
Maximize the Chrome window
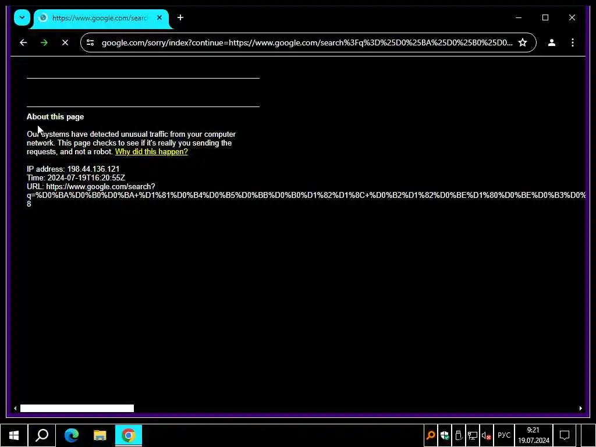click(545, 17)
